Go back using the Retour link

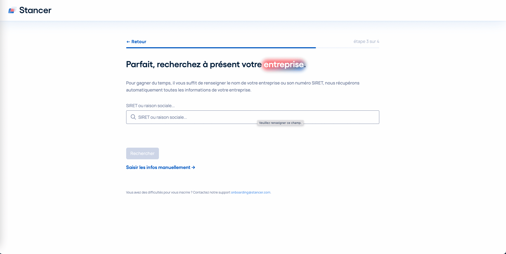tap(139, 42)
